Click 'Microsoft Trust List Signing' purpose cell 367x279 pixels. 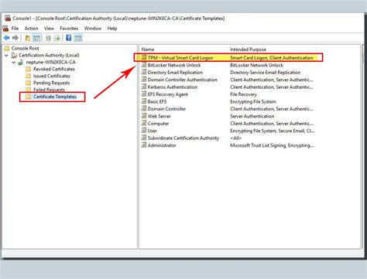272,145
